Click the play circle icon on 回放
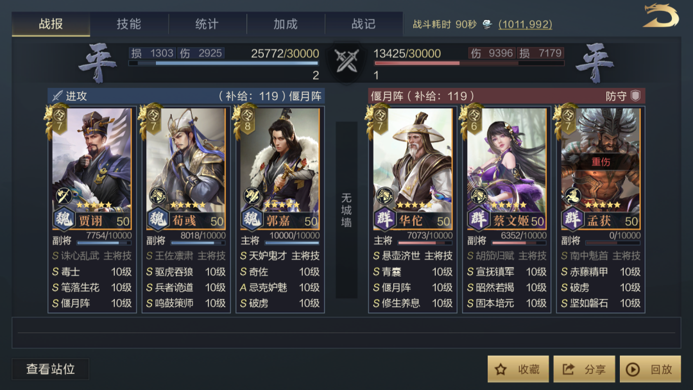Screen dimensions: 693x390 pyautogui.click(x=633, y=369)
